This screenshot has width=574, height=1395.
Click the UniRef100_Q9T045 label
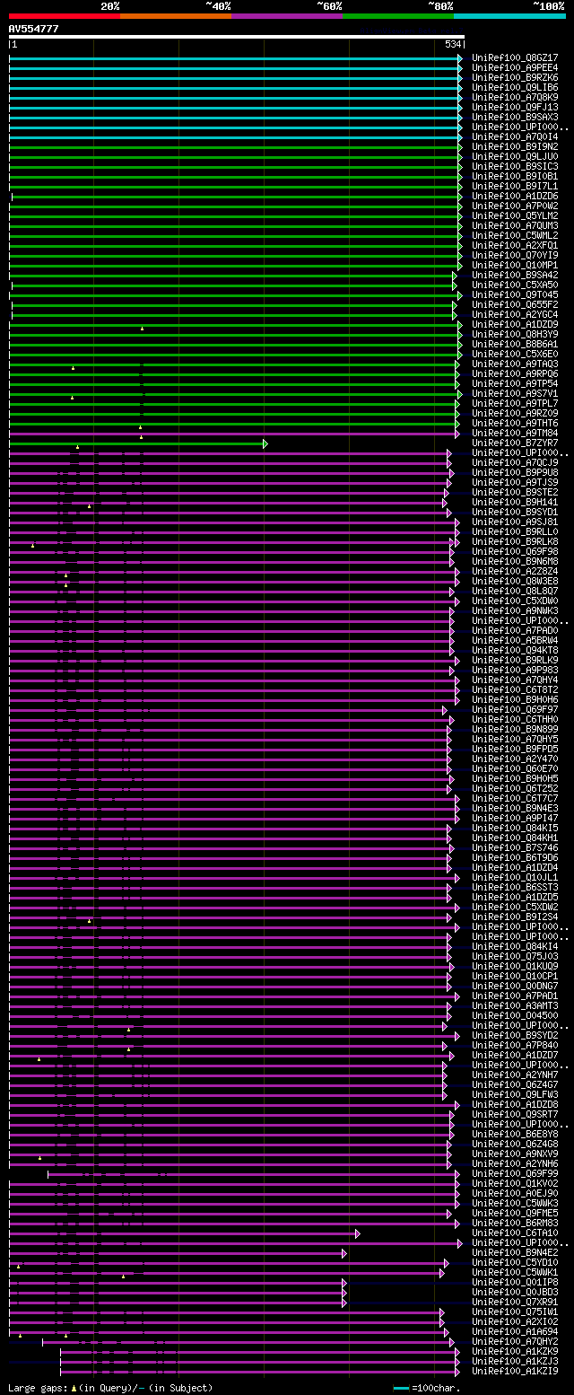pos(515,294)
